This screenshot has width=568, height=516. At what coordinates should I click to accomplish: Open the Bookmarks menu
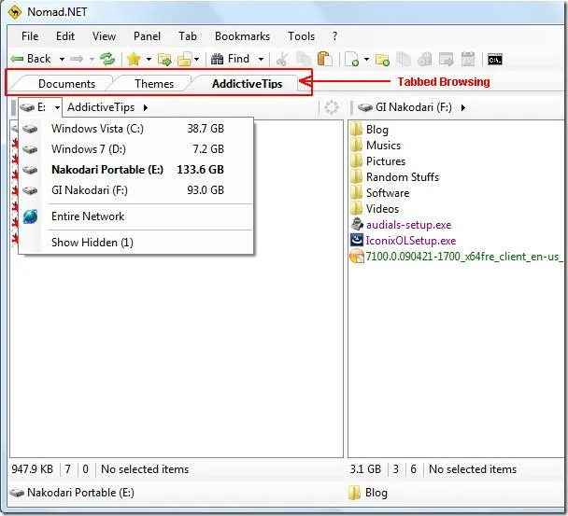pos(242,36)
